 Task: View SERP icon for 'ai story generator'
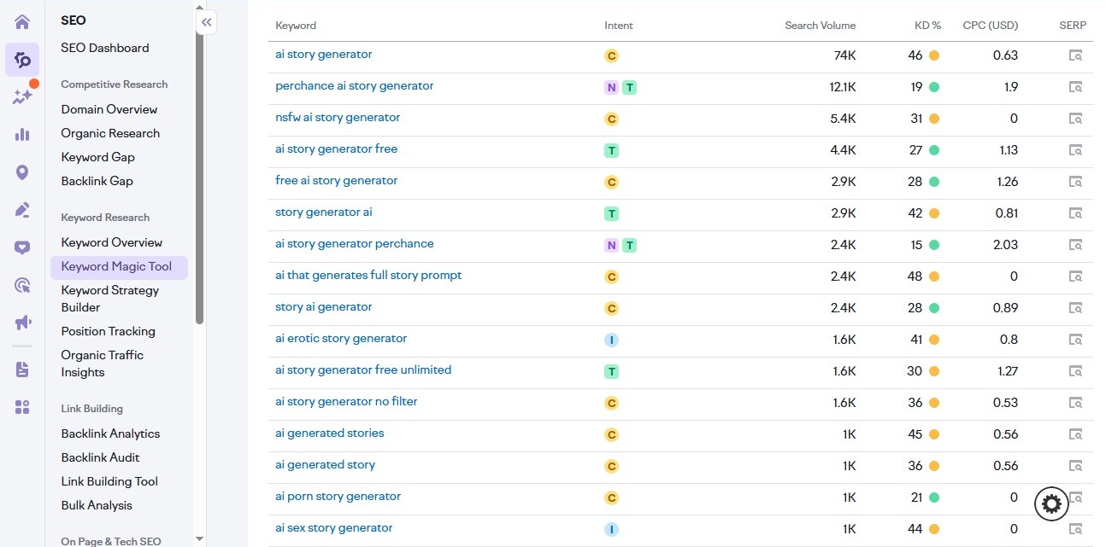(x=1075, y=55)
